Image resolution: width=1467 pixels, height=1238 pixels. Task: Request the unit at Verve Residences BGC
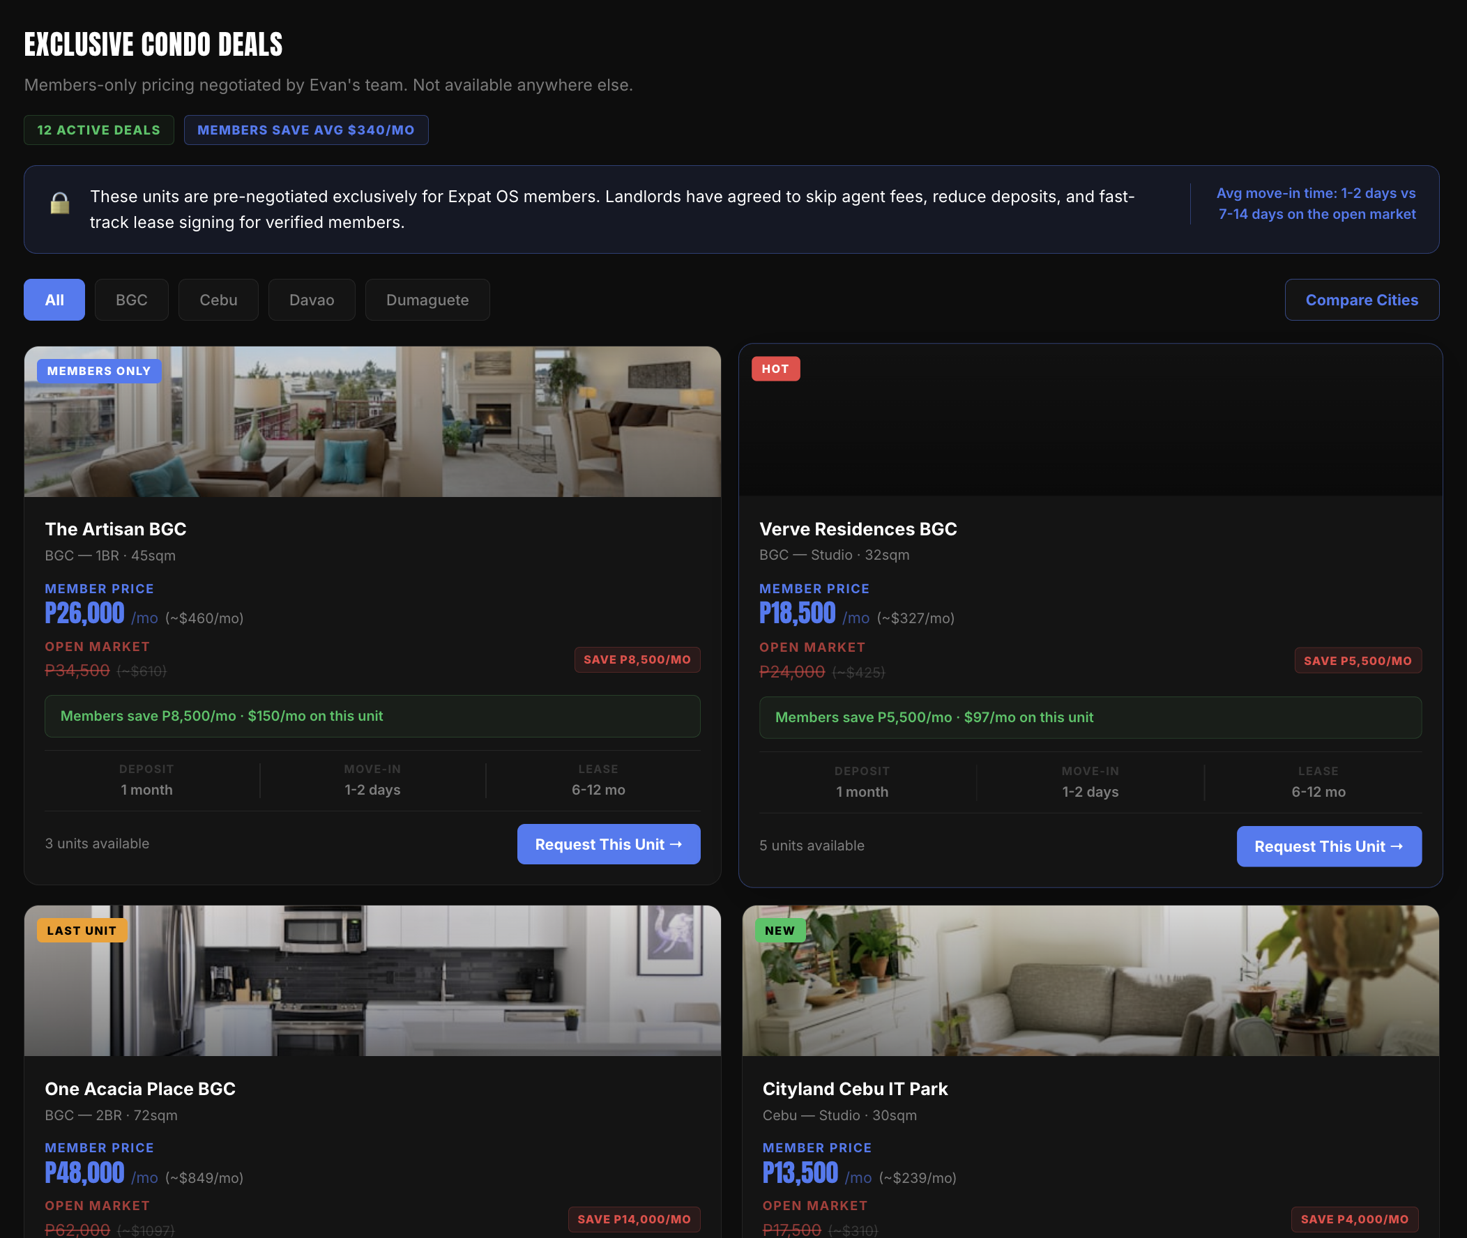pyautogui.click(x=1329, y=846)
